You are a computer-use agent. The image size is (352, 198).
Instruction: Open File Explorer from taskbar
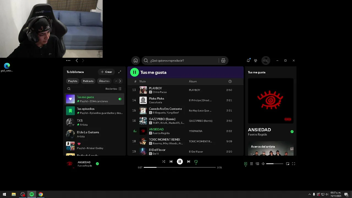13,194
